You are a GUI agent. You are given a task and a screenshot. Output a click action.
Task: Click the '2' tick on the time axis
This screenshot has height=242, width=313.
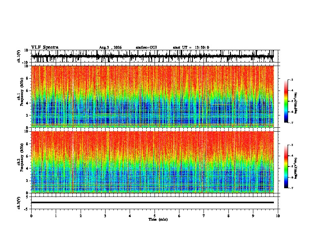pyautogui.click(x=81, y=216)
